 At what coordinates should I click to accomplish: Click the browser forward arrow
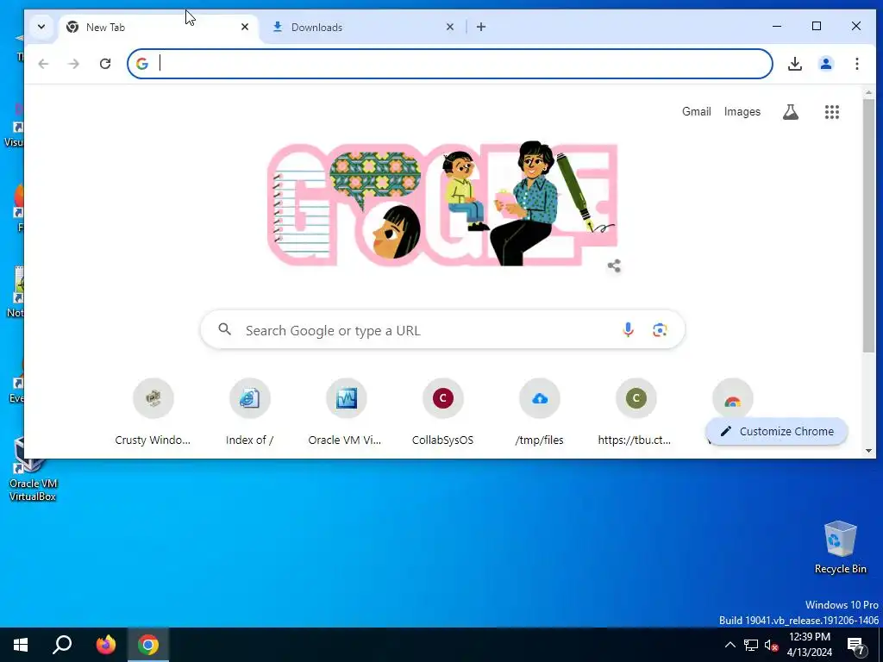click(x=74, y=64)
